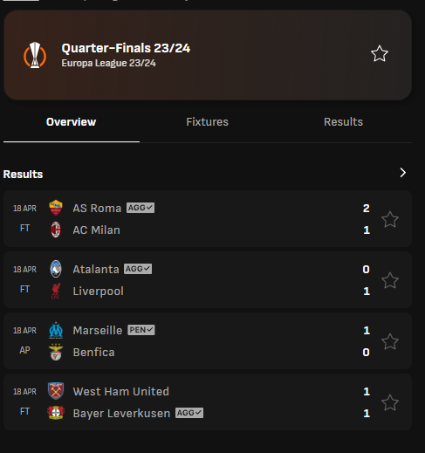Star the West Ham vs Leverkusen match
The width and height of the screenshot is (425, 453).
tap(390, 402)
